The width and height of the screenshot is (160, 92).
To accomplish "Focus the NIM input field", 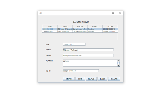I will click(74, 44).
